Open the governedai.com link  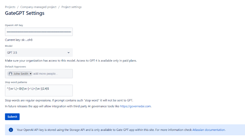135,106
